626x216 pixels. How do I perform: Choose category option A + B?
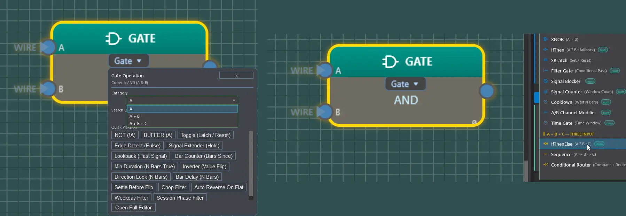(x=182, y=116)
